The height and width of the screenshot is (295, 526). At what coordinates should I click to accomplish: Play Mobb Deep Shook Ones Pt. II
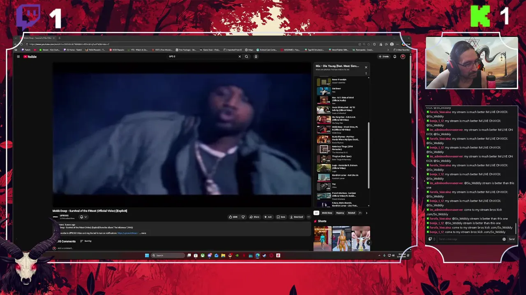(x=341, y=129)
